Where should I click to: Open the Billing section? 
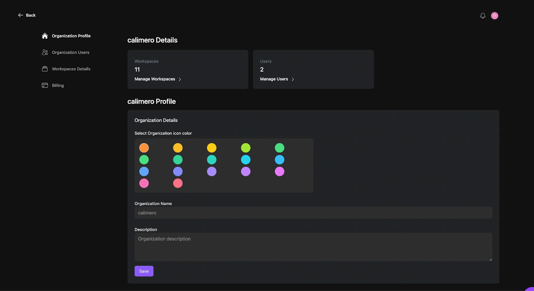[x=58, y=85]
